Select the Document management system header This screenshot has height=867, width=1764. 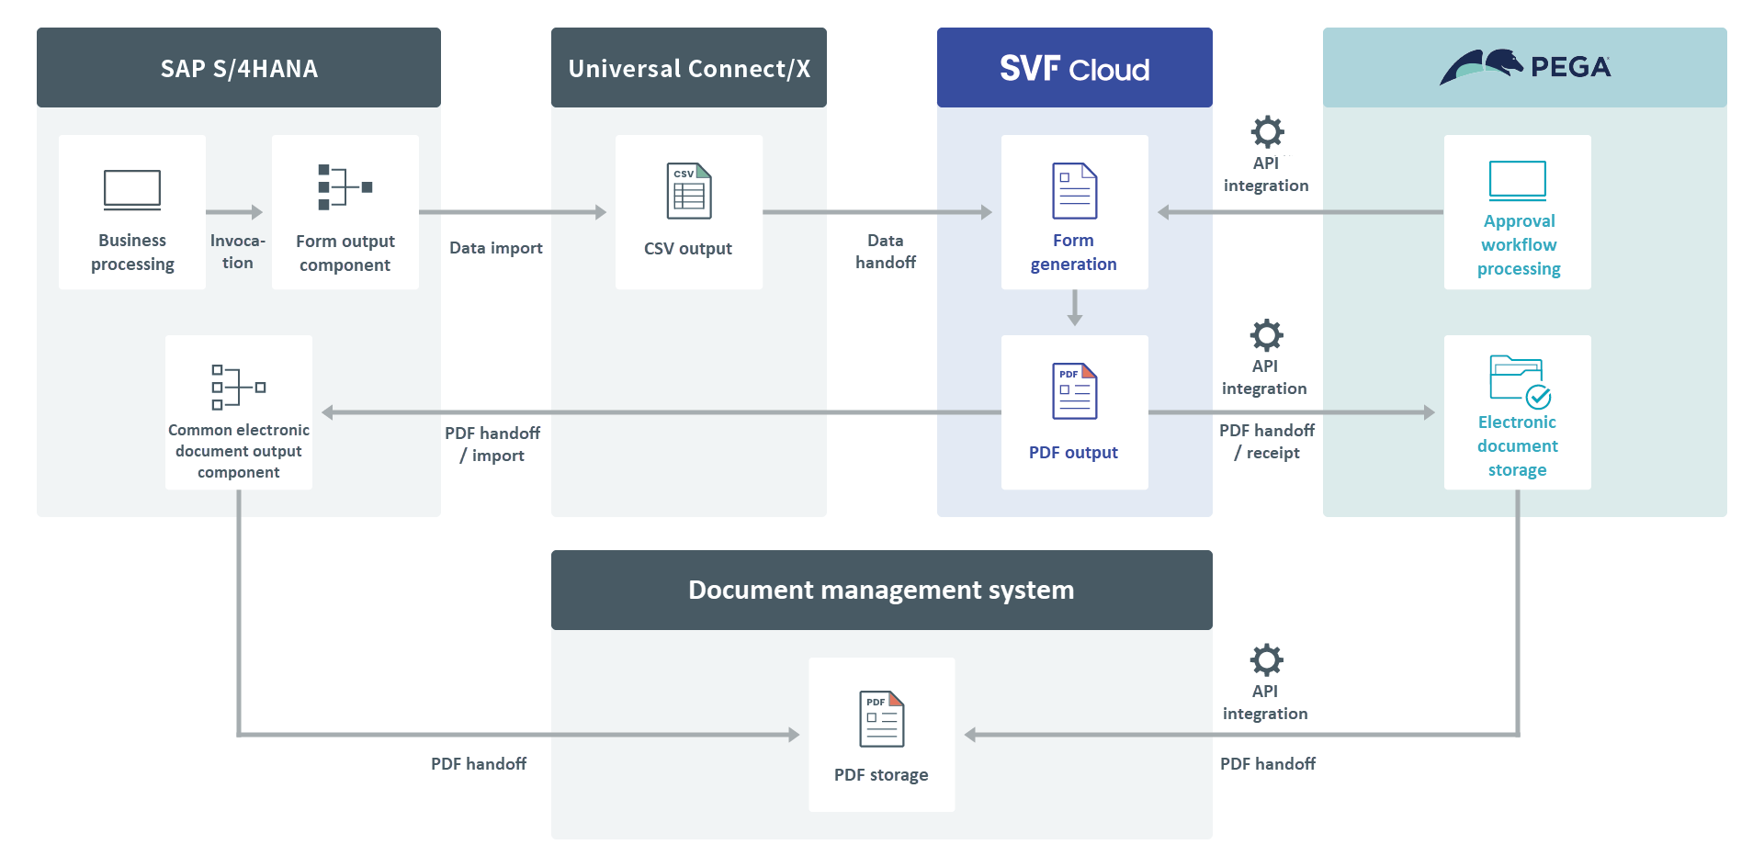(882, 590)
